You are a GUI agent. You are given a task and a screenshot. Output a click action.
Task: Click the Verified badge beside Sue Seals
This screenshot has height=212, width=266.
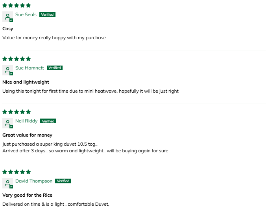point(47,15)
